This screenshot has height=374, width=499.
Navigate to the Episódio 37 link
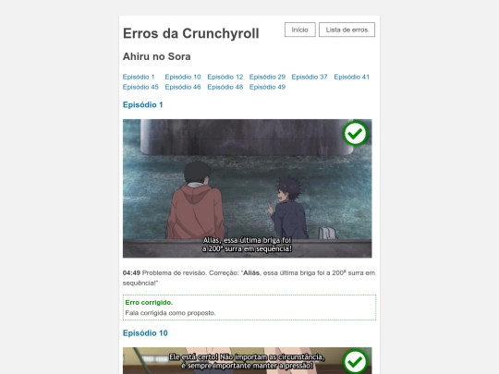(x=310, y=77)
